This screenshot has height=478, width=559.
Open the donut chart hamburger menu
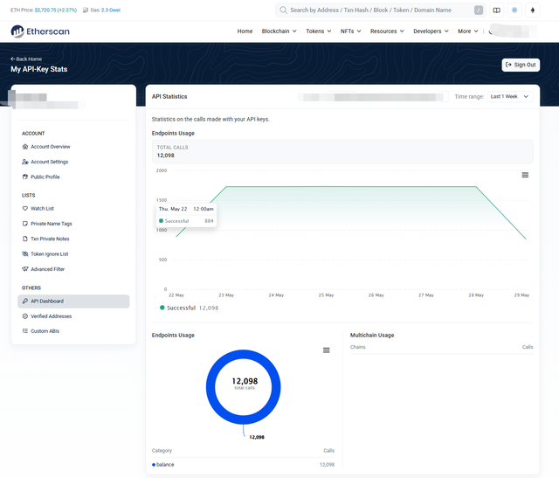326,350
